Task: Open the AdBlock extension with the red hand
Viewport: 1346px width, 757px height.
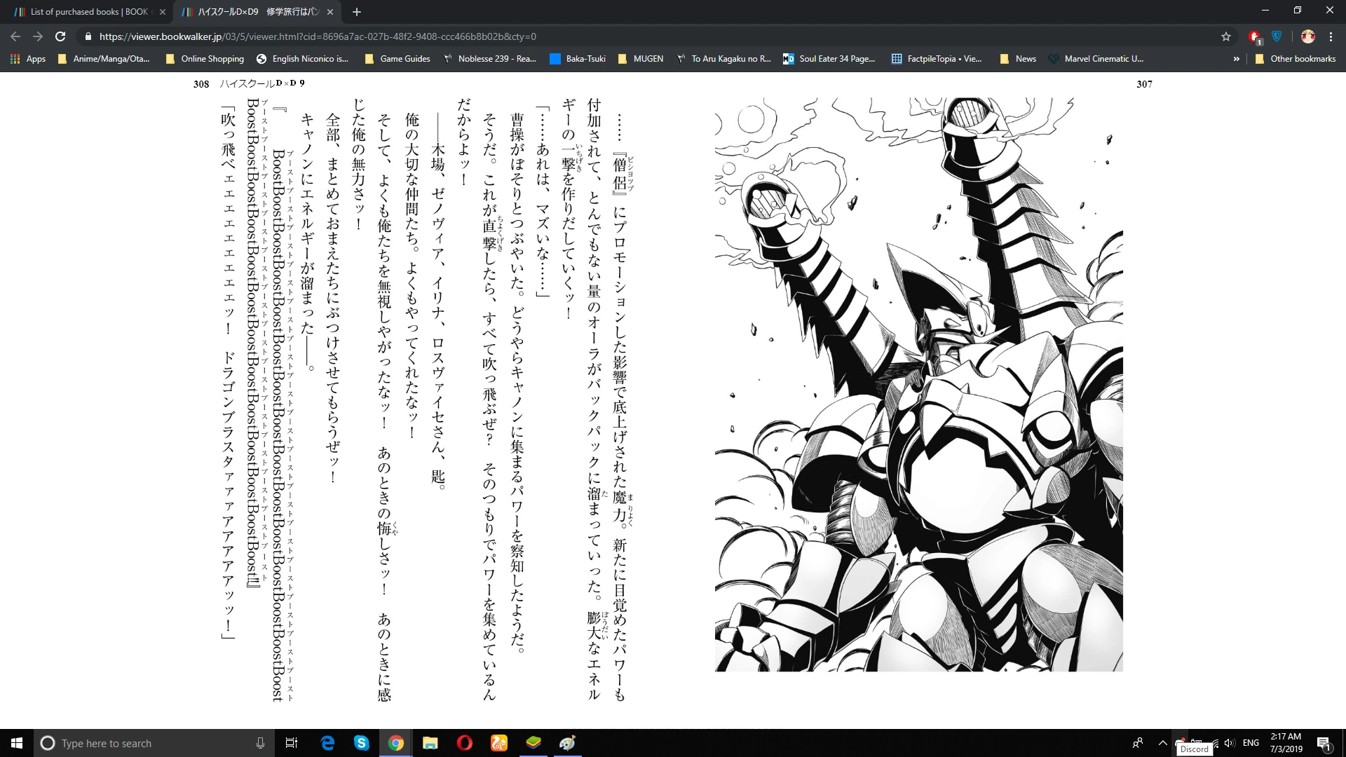Action: 1255,36
